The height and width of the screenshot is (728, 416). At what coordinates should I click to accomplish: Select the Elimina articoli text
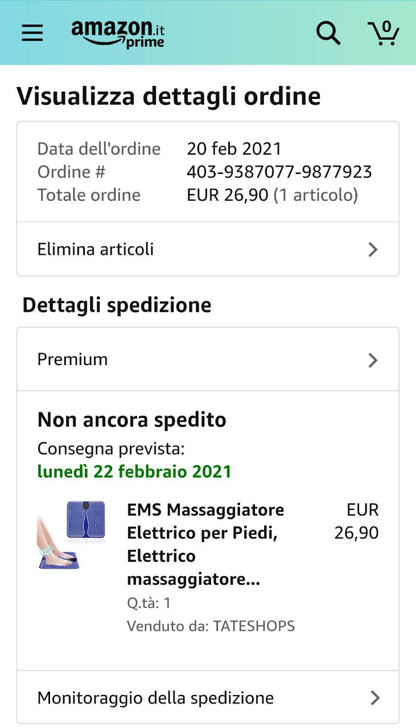click(96, 250)
